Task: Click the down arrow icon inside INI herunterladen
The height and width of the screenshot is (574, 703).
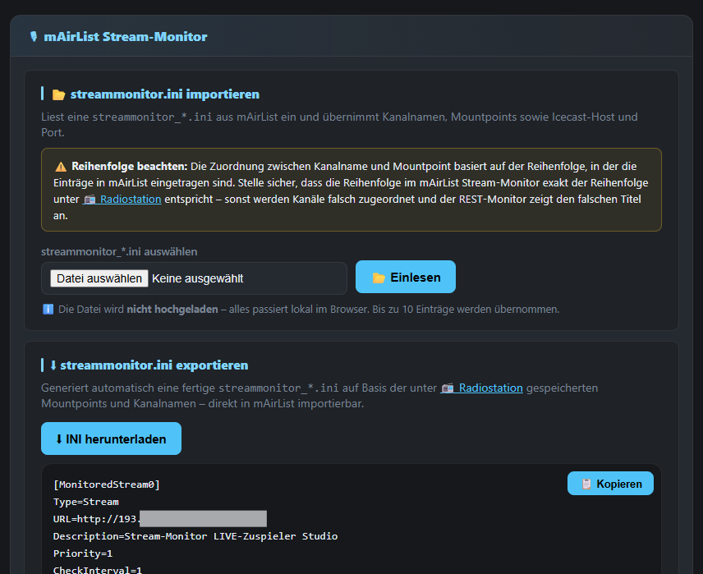Action: (x=59, y=439)
